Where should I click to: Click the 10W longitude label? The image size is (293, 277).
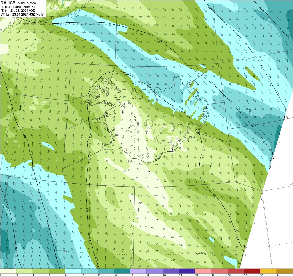(x=249, y=111)
